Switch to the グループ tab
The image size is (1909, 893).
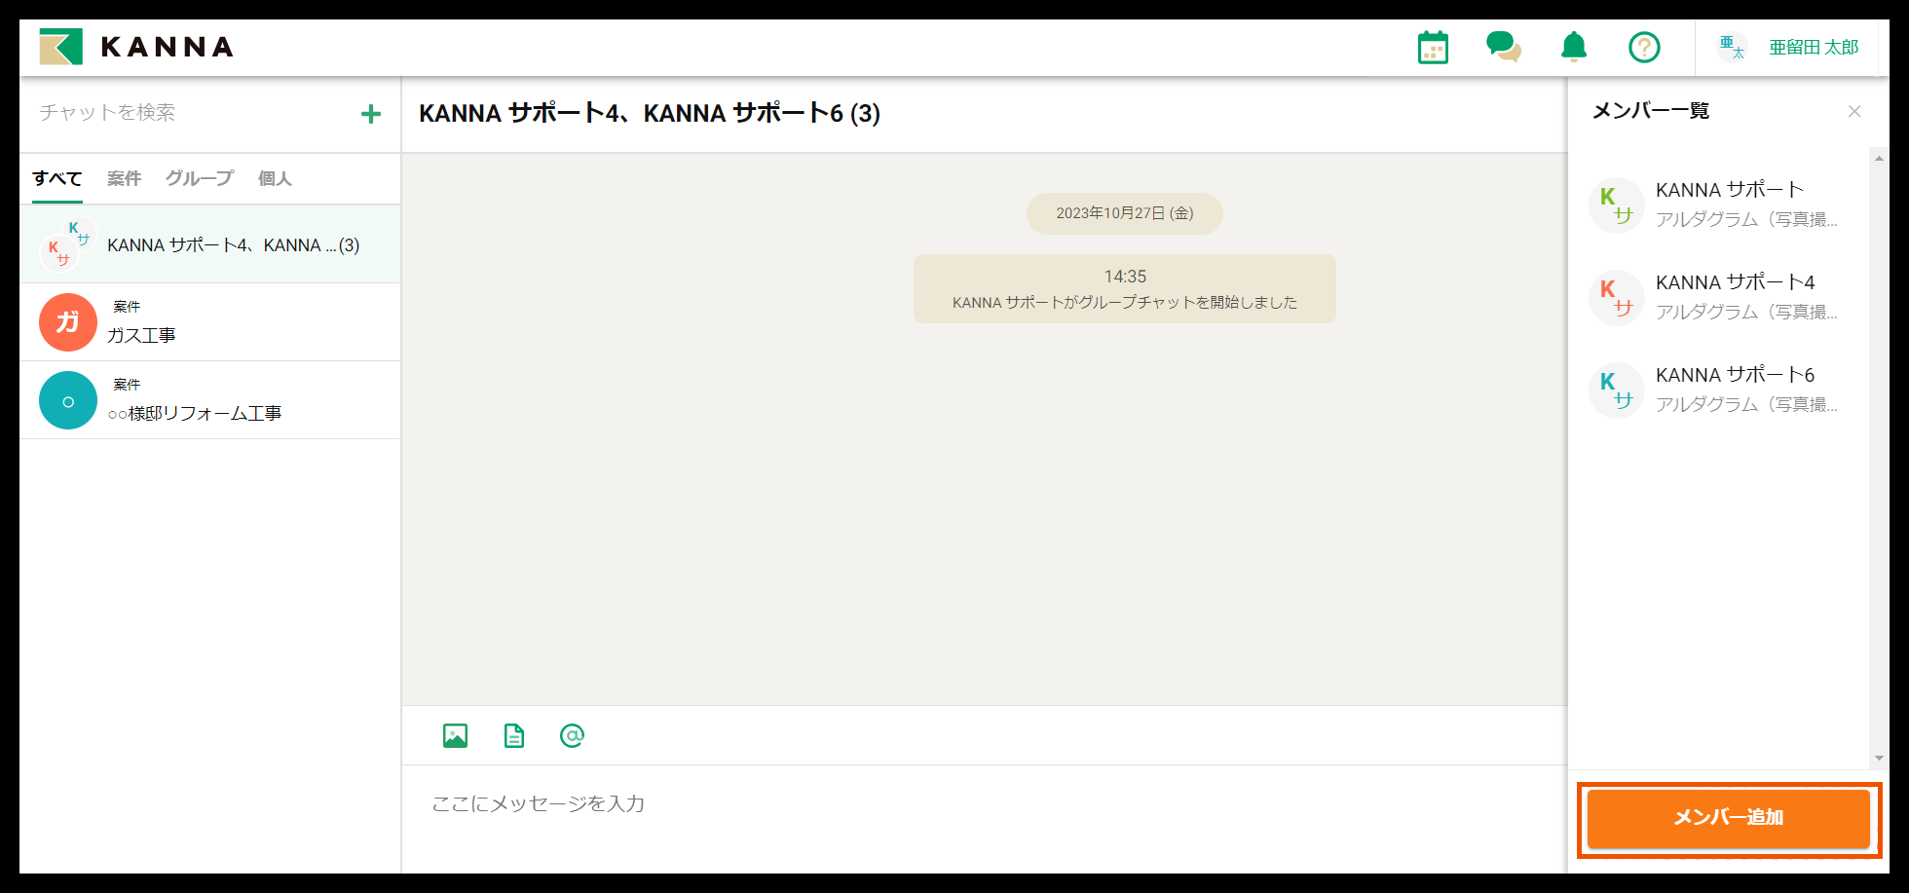pyautogui.click(x=199, y=178)
